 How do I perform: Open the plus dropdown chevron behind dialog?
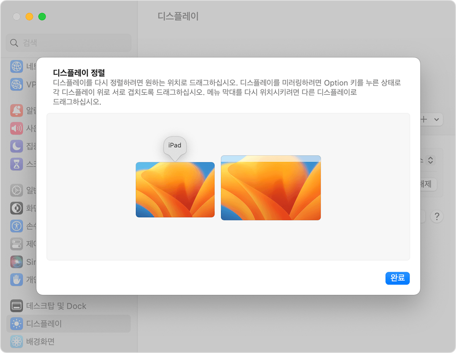pos(436,119)
